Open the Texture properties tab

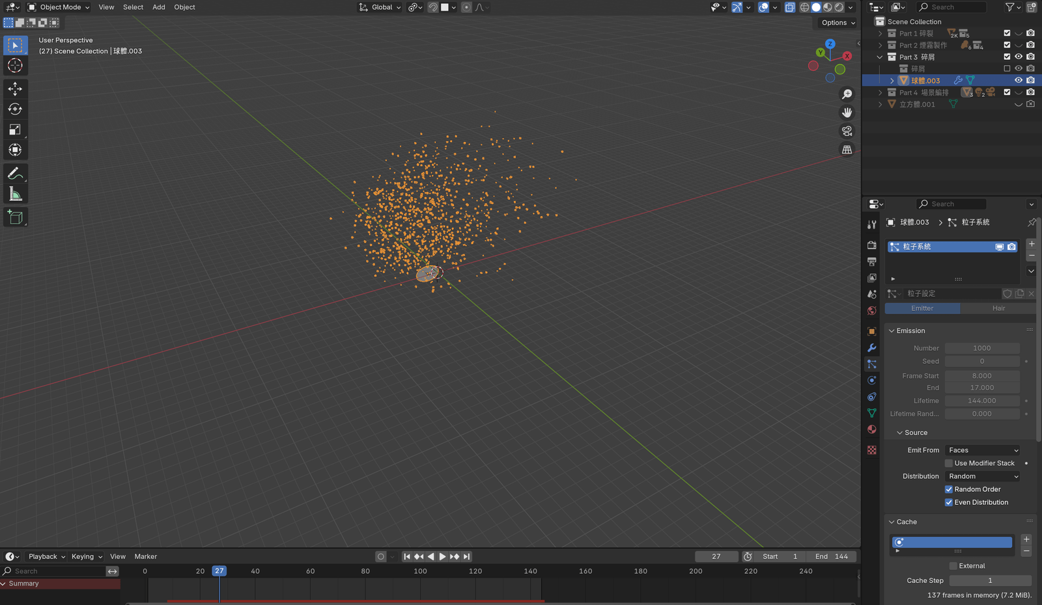pos(872,450)
